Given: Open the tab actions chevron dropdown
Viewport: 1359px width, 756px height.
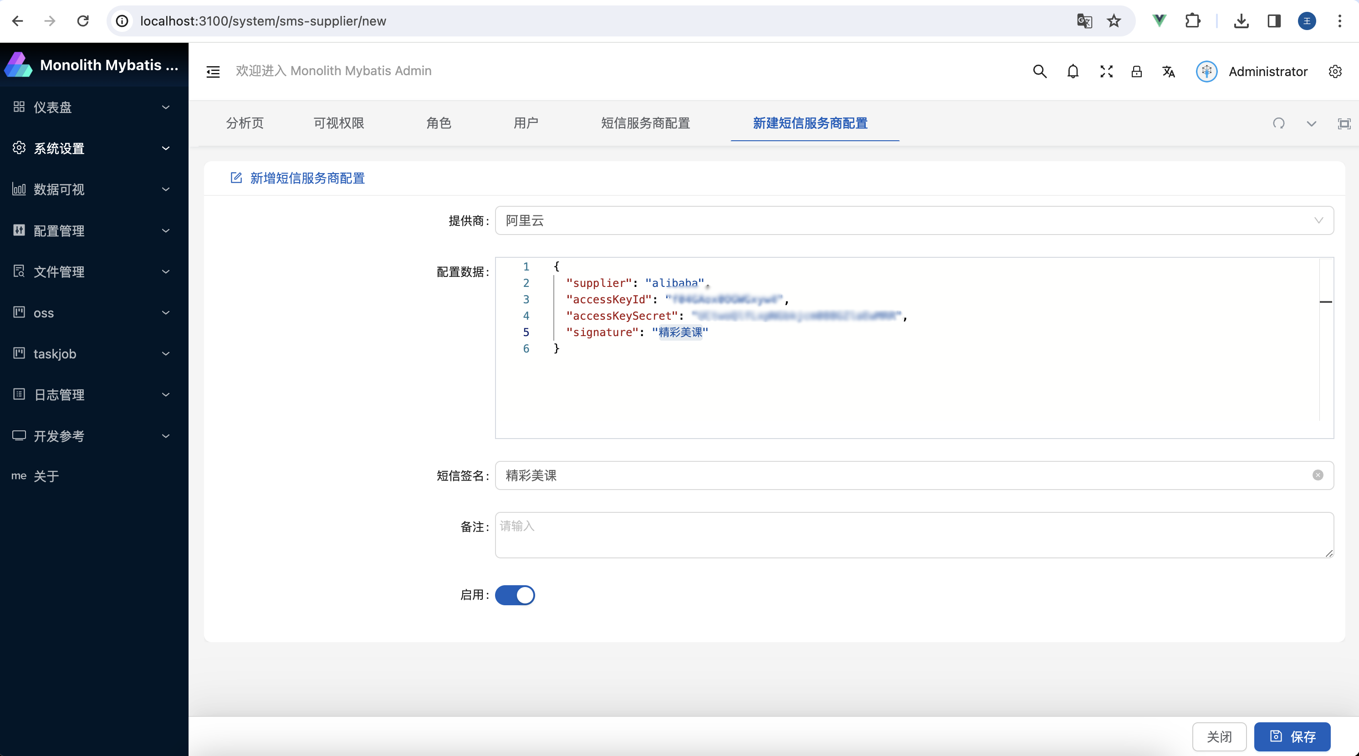Looking at the screenshot, I should click(x=1311, y=123).
